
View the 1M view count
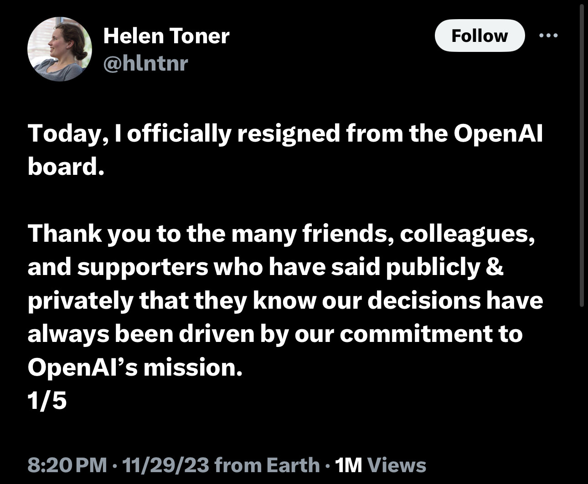tap(348, 465)
